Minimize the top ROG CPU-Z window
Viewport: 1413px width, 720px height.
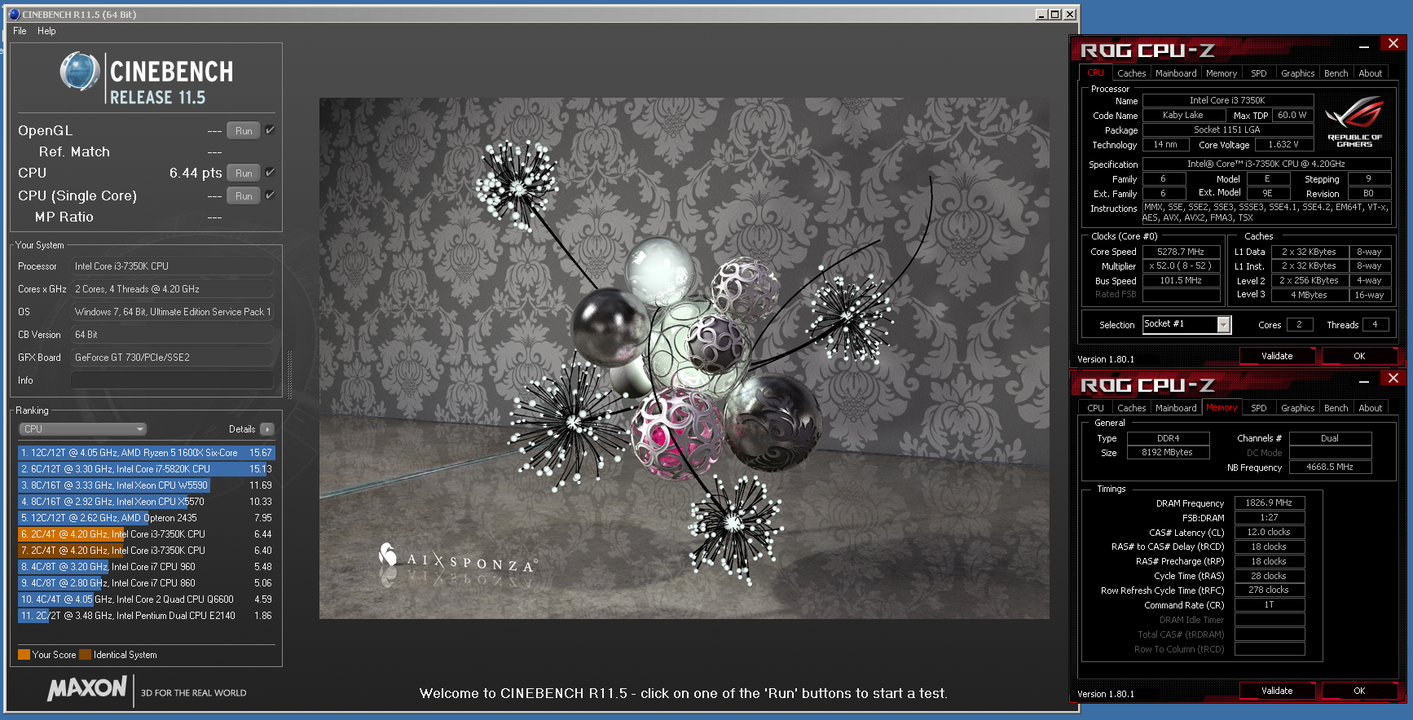pos(1364,47)
